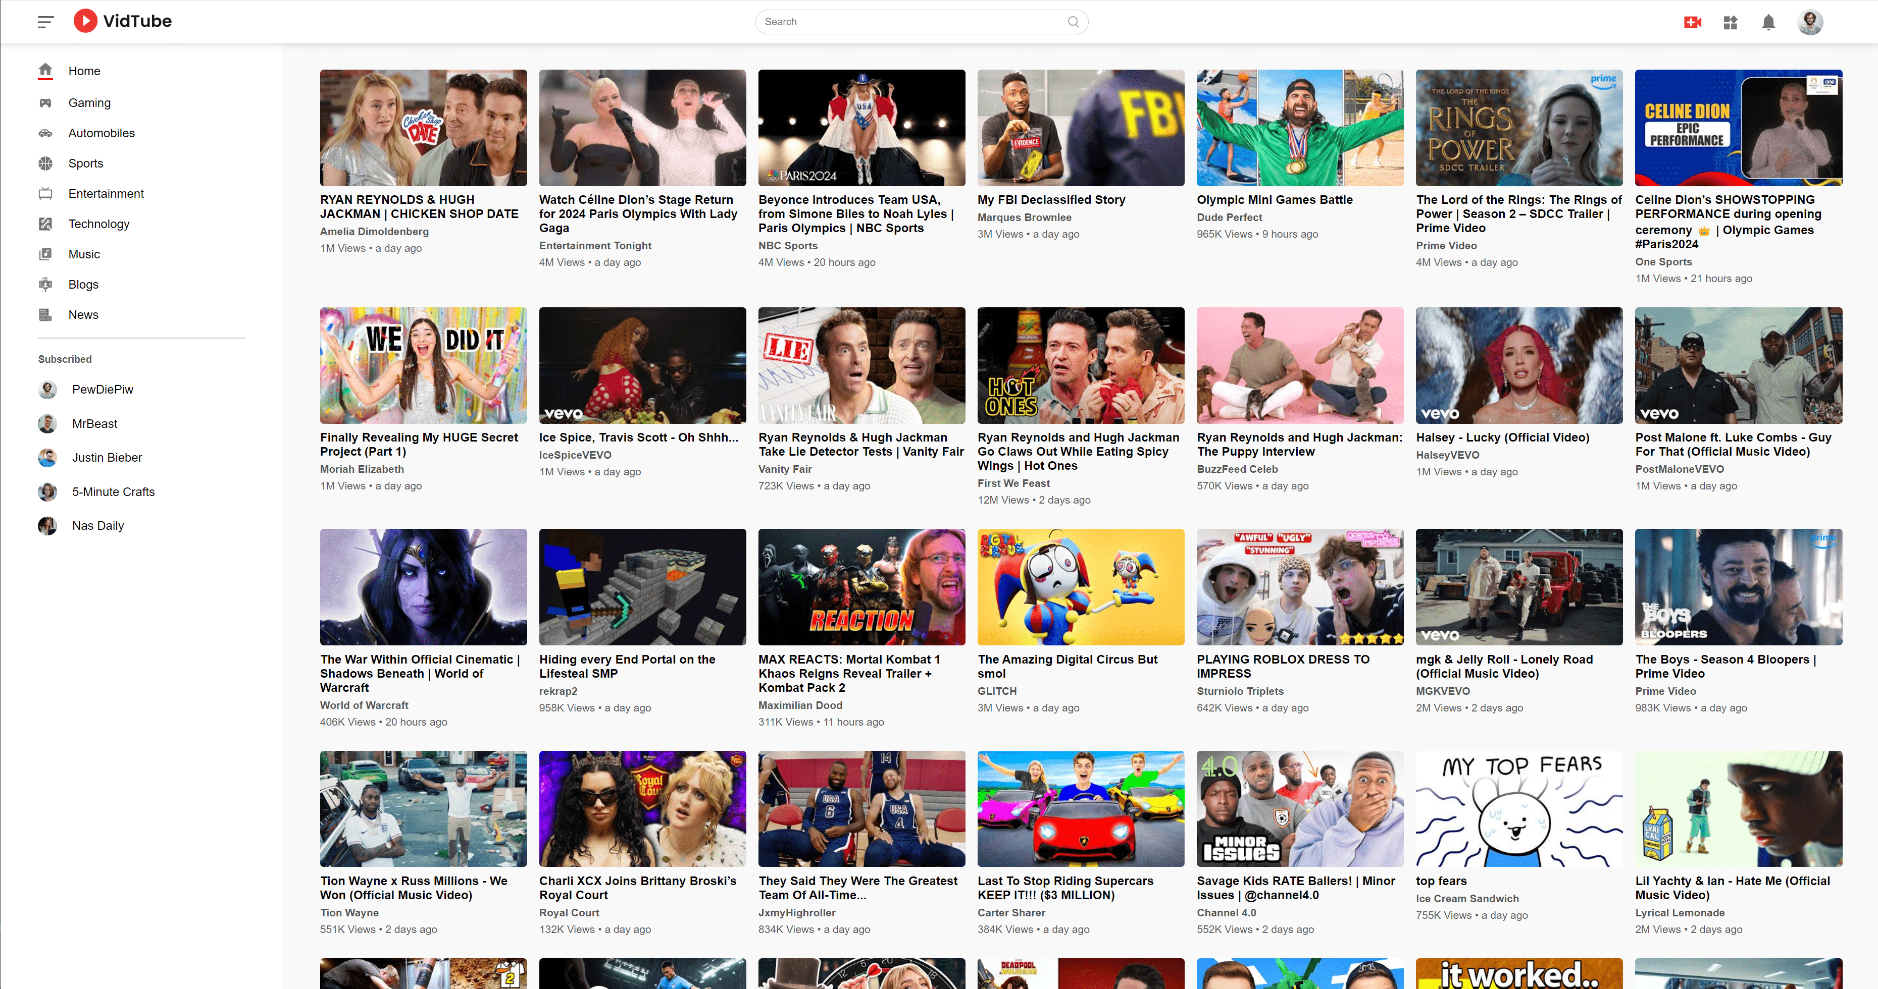Click the World of Warcraft channel name
1878x989 pixels.
(364, 705)
